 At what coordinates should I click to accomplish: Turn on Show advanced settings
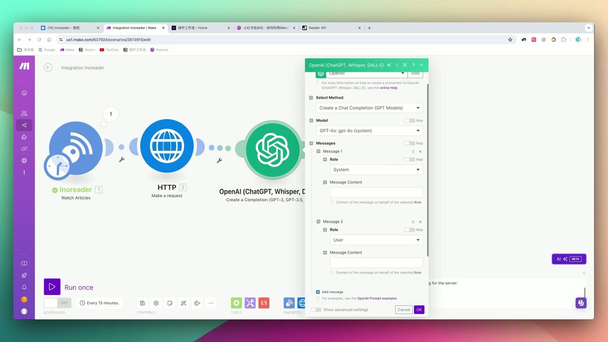tap(316, 309)
